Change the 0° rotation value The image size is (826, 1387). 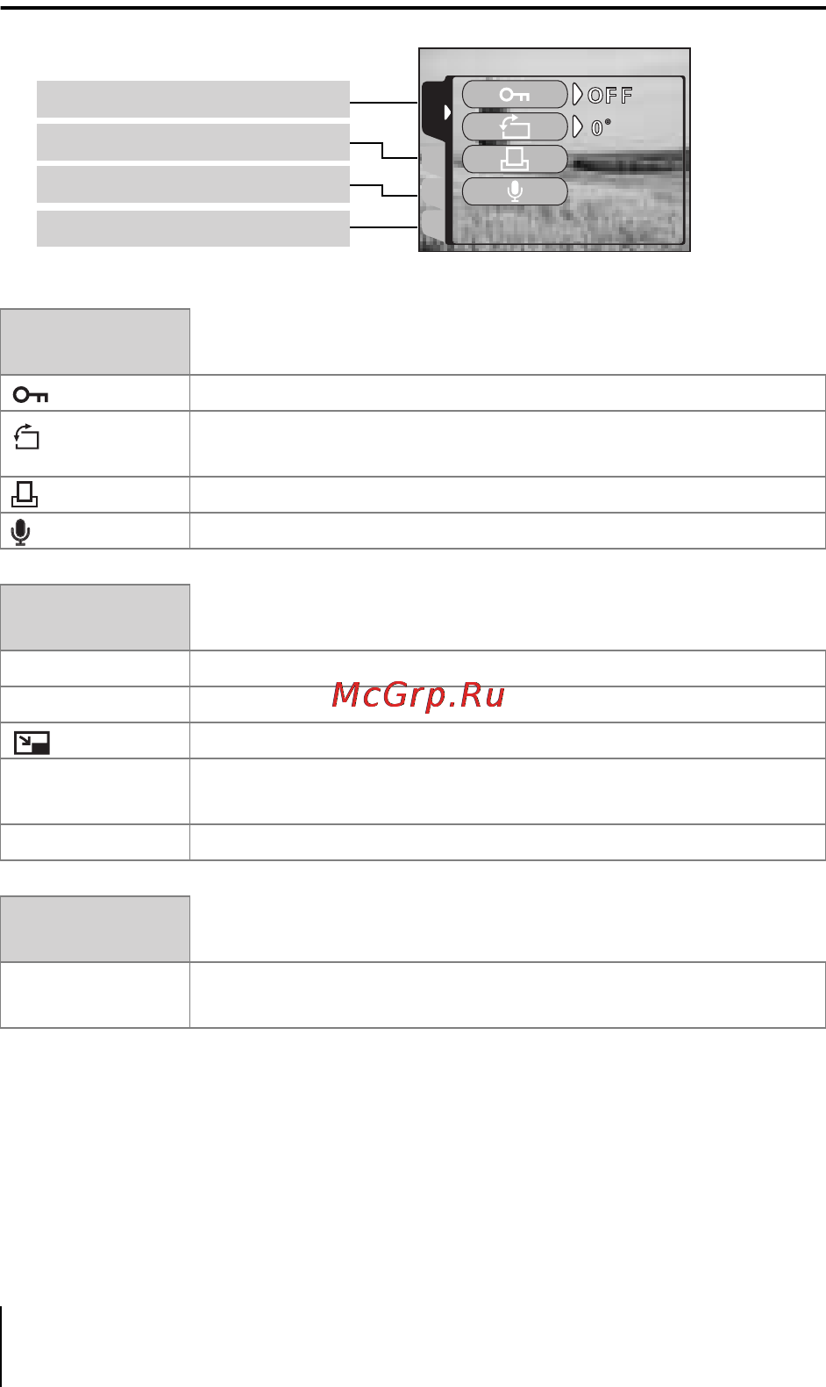[601, 127]
